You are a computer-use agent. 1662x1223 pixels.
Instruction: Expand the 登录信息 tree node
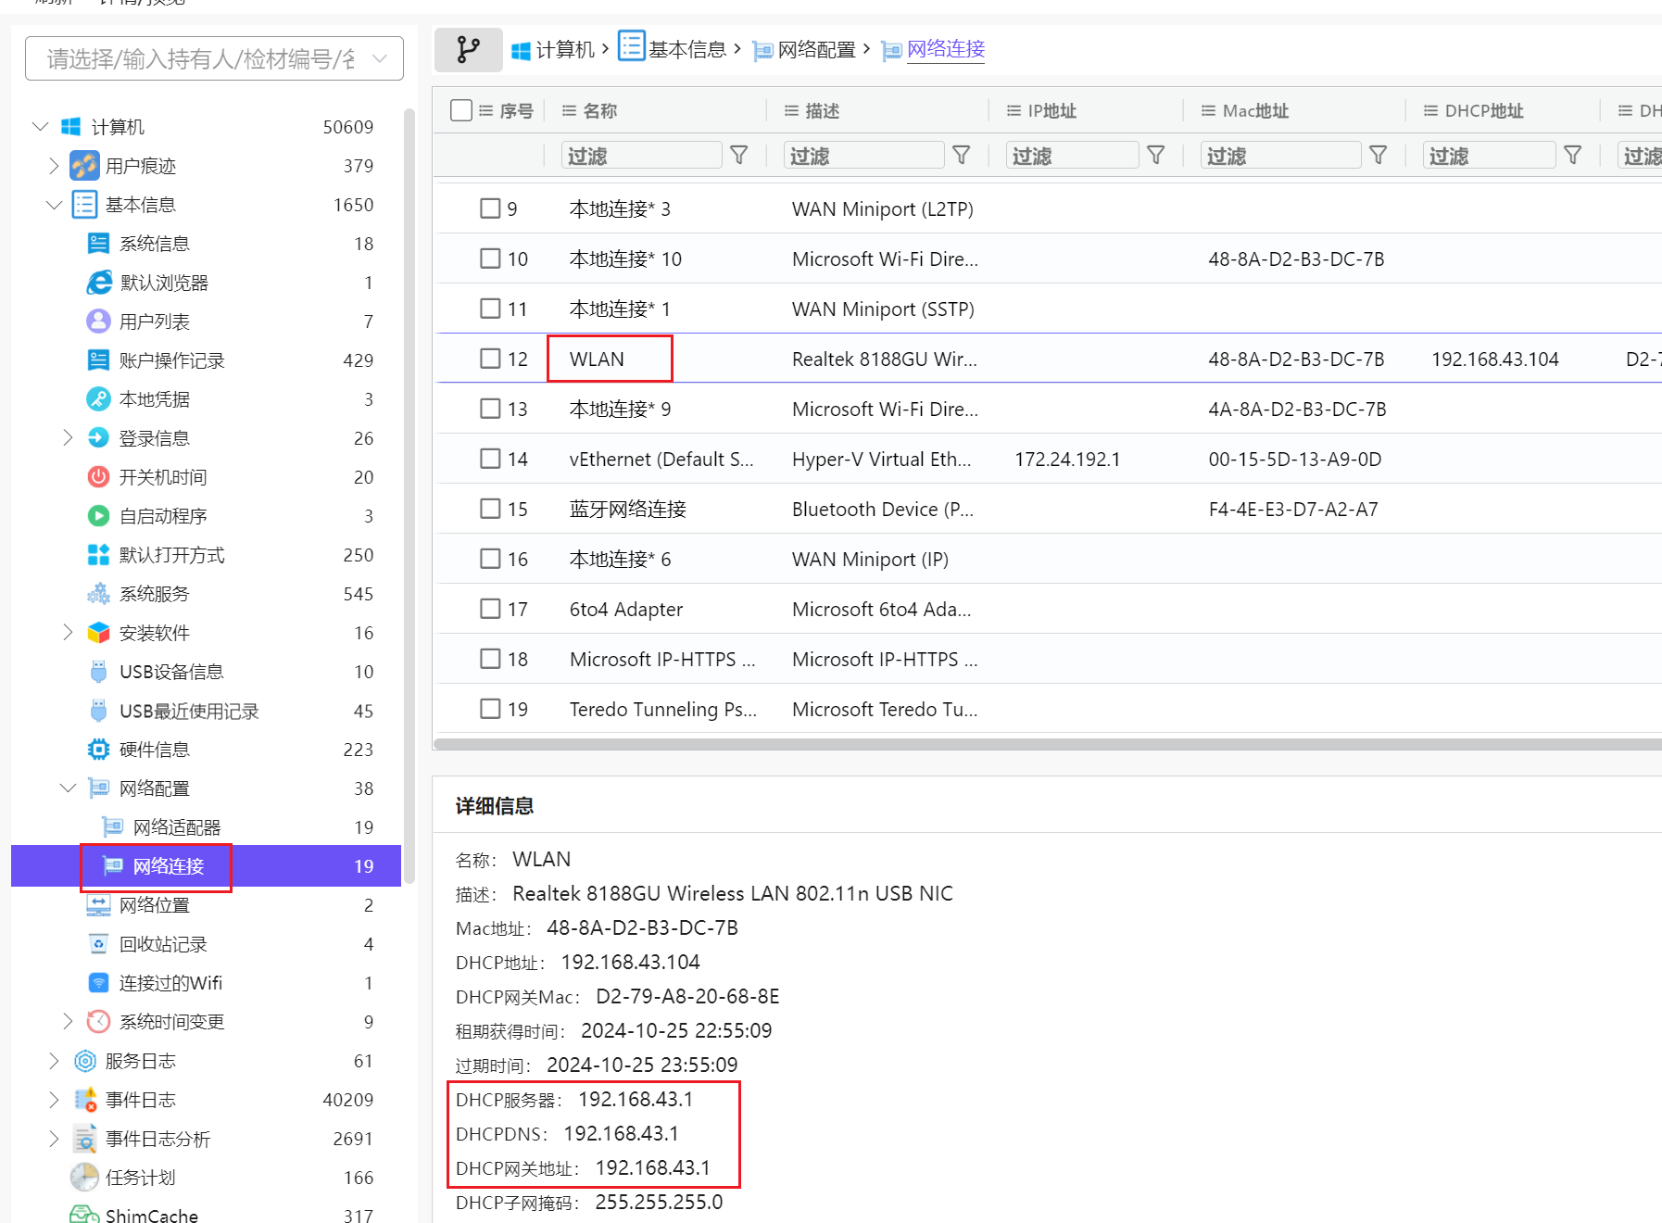(68, 438)
